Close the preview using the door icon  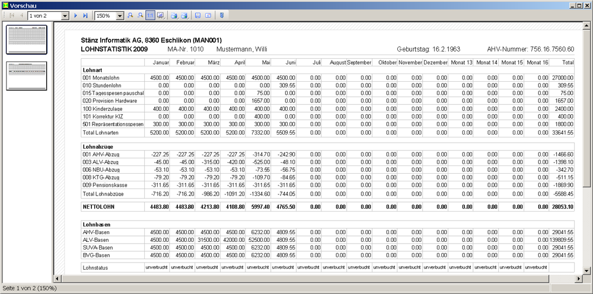[x=222, y=15]
